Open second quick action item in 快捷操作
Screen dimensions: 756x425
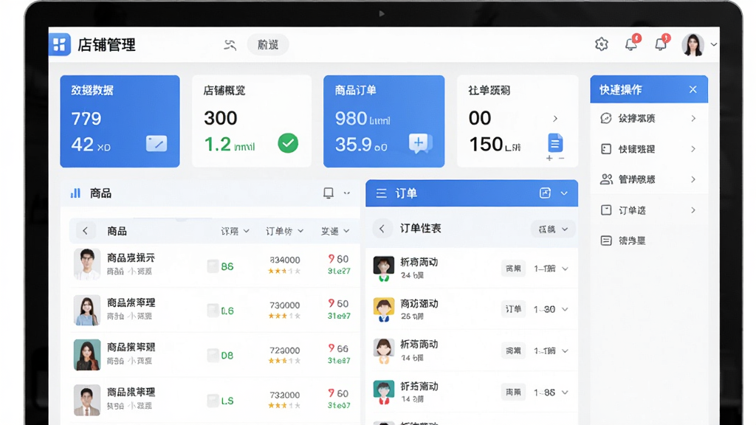coord(648,149)
